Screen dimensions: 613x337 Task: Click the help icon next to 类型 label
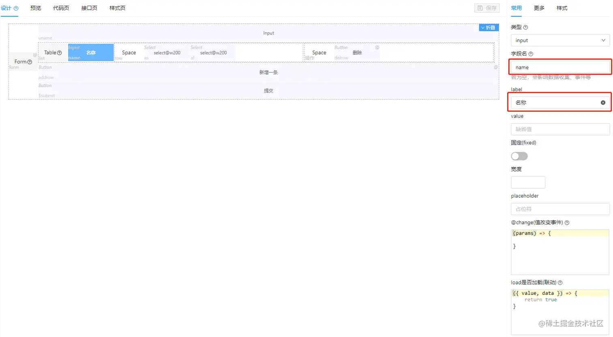(x=525, y=27)
